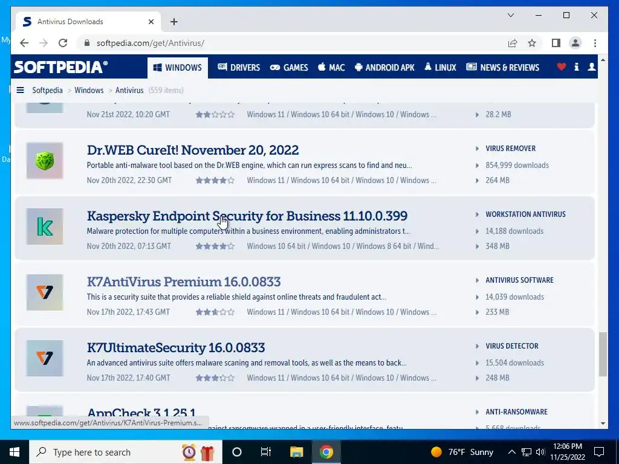Click the "854,999 downloads" text
Viewport: 619px width, 464px height.
pyautogui.click(x=517, y=166)
